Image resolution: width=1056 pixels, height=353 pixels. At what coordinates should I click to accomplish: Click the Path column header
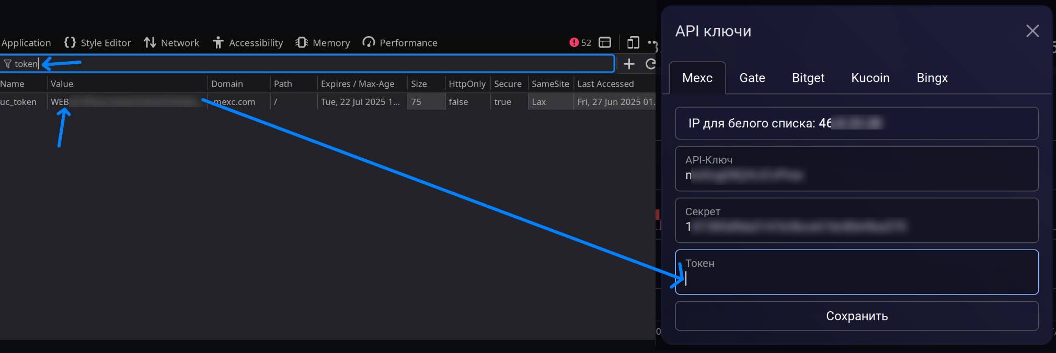[x=294, y=84]
